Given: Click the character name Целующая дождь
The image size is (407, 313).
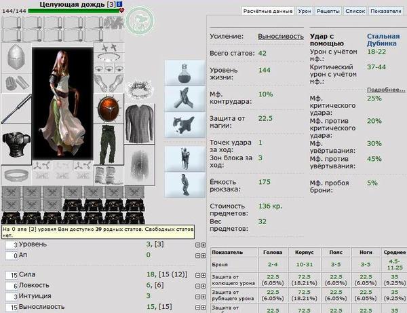Looking at the screenshot, I should 72,5.
